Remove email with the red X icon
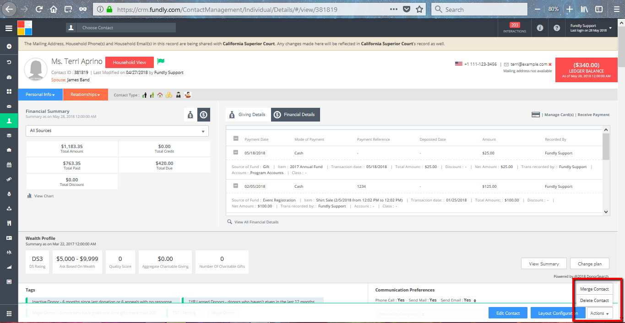The width and height of the screenshot is (625, 323). tap(550, 64)
